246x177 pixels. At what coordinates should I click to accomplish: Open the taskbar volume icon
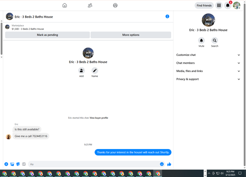pos(222,173)
